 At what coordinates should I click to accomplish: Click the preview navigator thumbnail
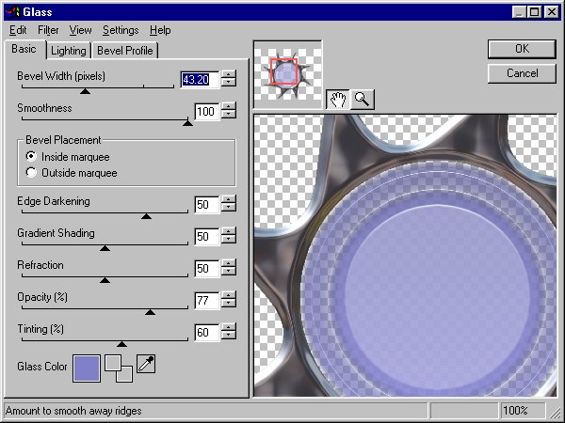[287, 74]
